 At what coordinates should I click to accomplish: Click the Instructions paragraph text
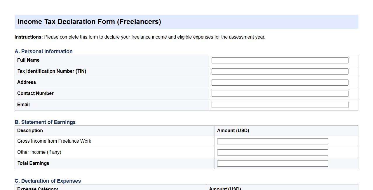(140, 37)
